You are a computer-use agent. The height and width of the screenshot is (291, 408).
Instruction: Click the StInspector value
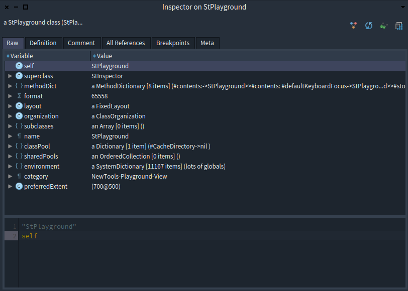[107, 76]
